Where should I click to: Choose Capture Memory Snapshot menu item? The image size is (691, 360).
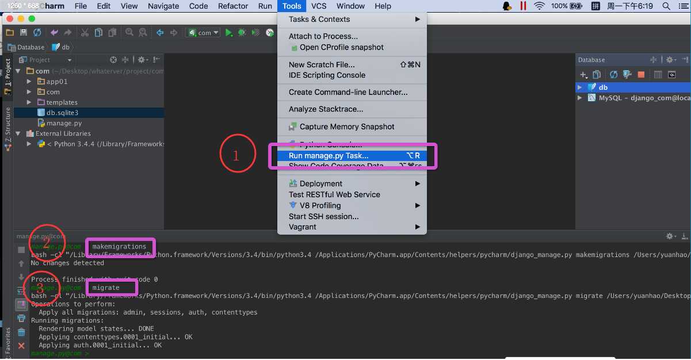point(352,127)
